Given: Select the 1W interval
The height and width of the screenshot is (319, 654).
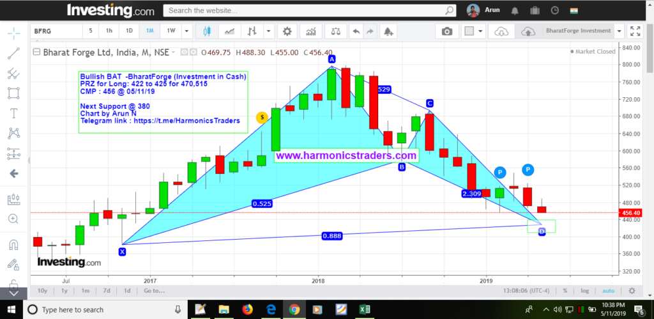Looking at the screenshot, I should (171, 31).
